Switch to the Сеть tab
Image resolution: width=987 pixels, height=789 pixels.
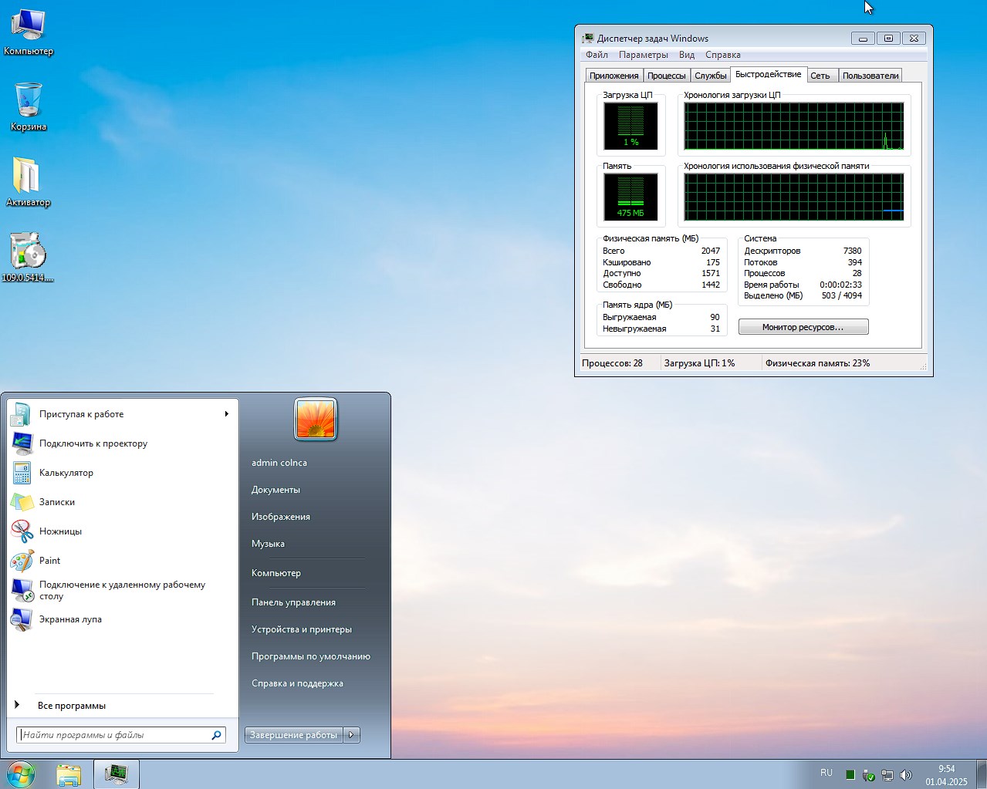(x=820, y=76)
